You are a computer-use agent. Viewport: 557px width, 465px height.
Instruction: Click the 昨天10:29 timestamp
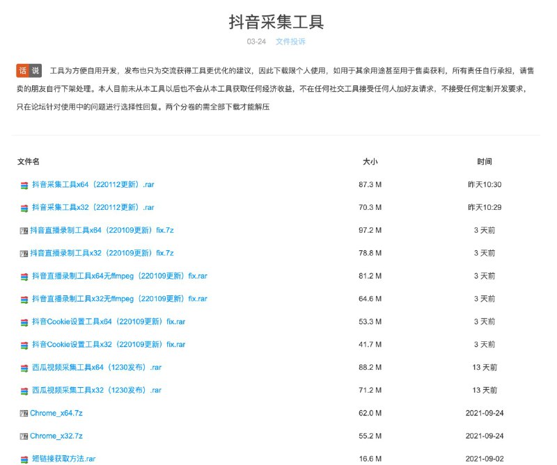tap(485, 207)
